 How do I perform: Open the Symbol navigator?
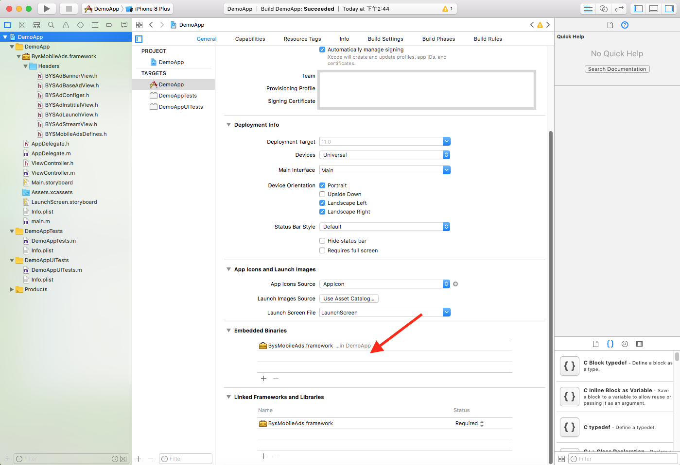point(36,25)
